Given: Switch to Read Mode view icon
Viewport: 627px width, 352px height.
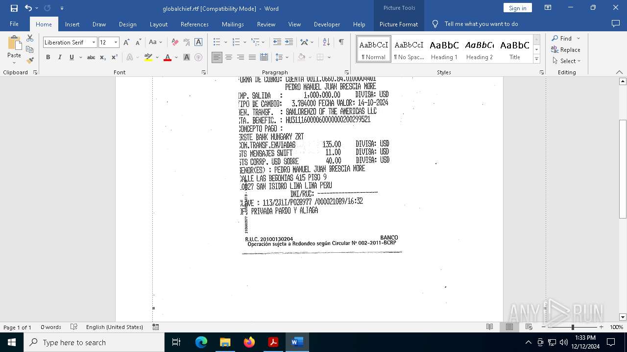Looking at the screenshot, I should click(489, 327).
